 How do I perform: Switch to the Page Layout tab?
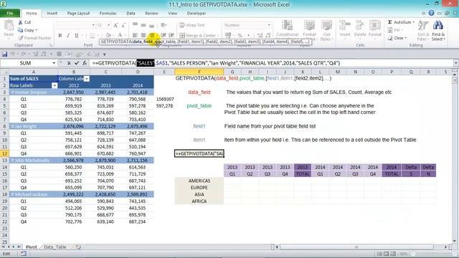78,13
